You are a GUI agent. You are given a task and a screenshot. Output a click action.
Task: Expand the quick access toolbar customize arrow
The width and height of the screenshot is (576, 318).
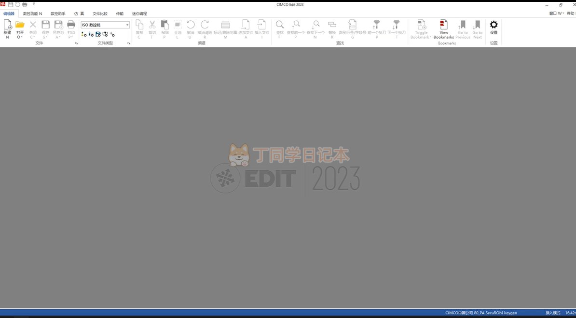tap(34, 4)
